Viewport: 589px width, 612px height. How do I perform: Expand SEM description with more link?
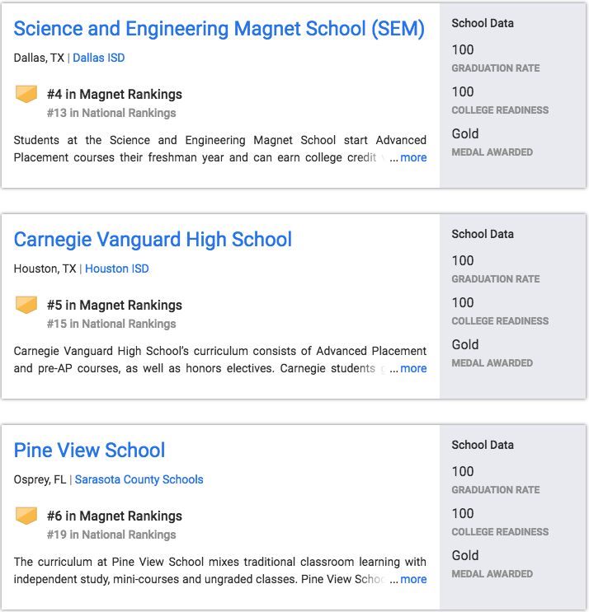click(413, 157)
